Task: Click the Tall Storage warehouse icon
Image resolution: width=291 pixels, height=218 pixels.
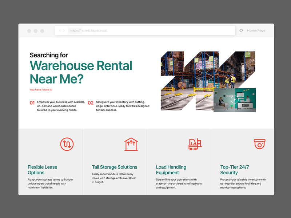Action: coord(131,144)
